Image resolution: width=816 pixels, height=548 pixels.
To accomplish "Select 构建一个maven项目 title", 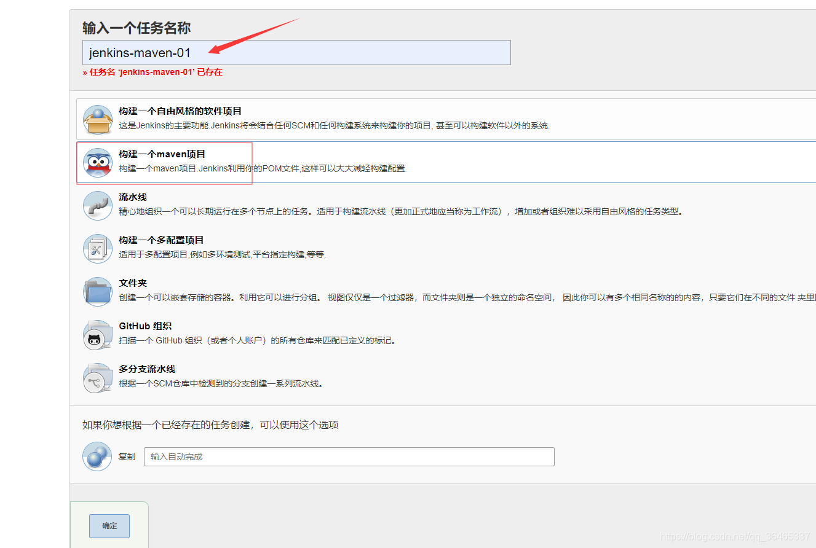I will pyautogui.click(x=162, y=154).
